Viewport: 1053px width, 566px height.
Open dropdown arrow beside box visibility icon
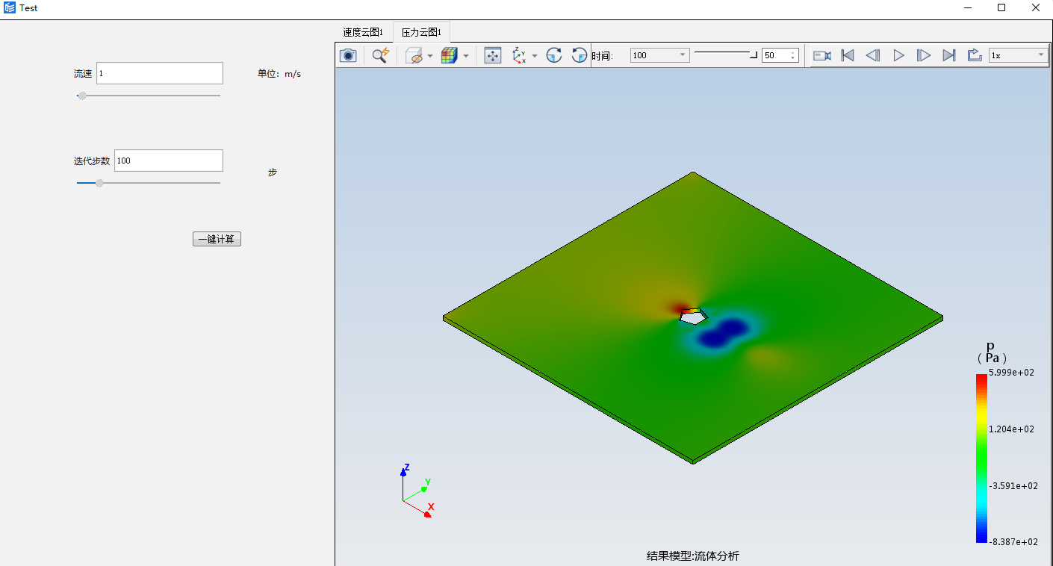point(430,56)
